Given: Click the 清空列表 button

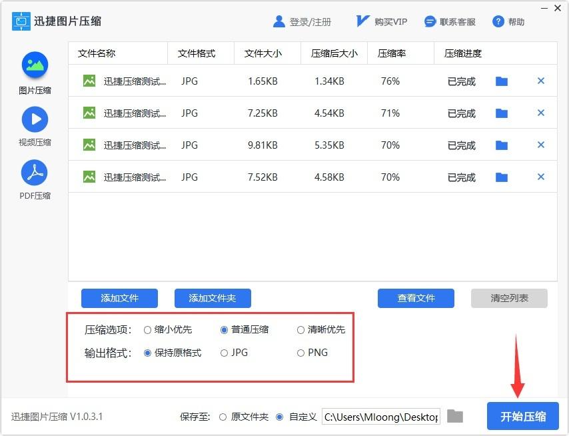Looking at the screenshot, I should coord(509,299).
